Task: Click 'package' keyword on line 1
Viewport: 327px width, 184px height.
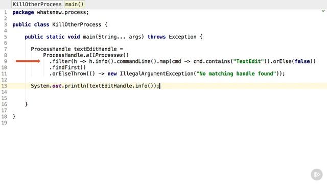Action: (23, 12)
